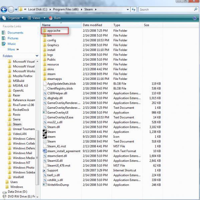Click inside the Search input field

coord(166,9)
